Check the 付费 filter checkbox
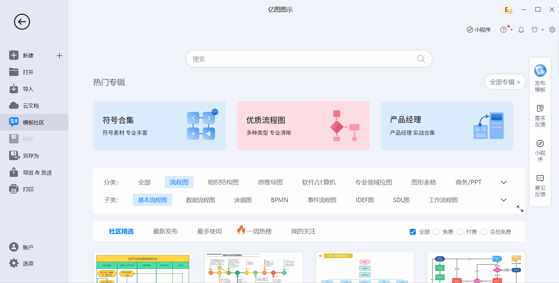This screenshot has width=559, height=283. pos(460,232)
